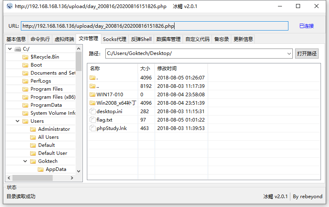Open the Socks代理 tab

tap(115, 39)
